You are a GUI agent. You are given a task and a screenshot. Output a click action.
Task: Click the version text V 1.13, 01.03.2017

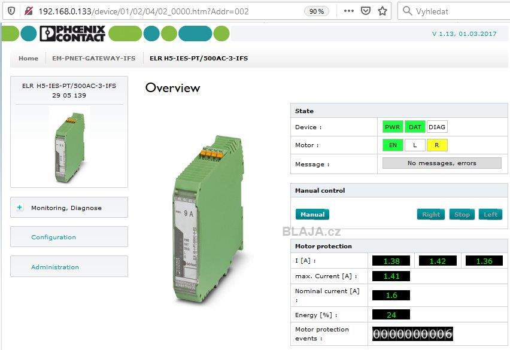coord(464,34)
